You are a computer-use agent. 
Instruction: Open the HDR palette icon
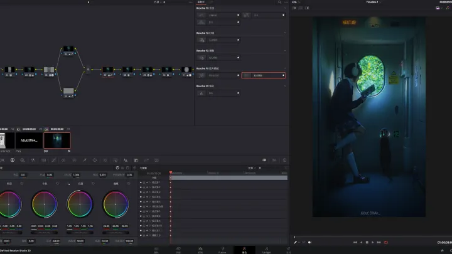[x=23, y=160]
